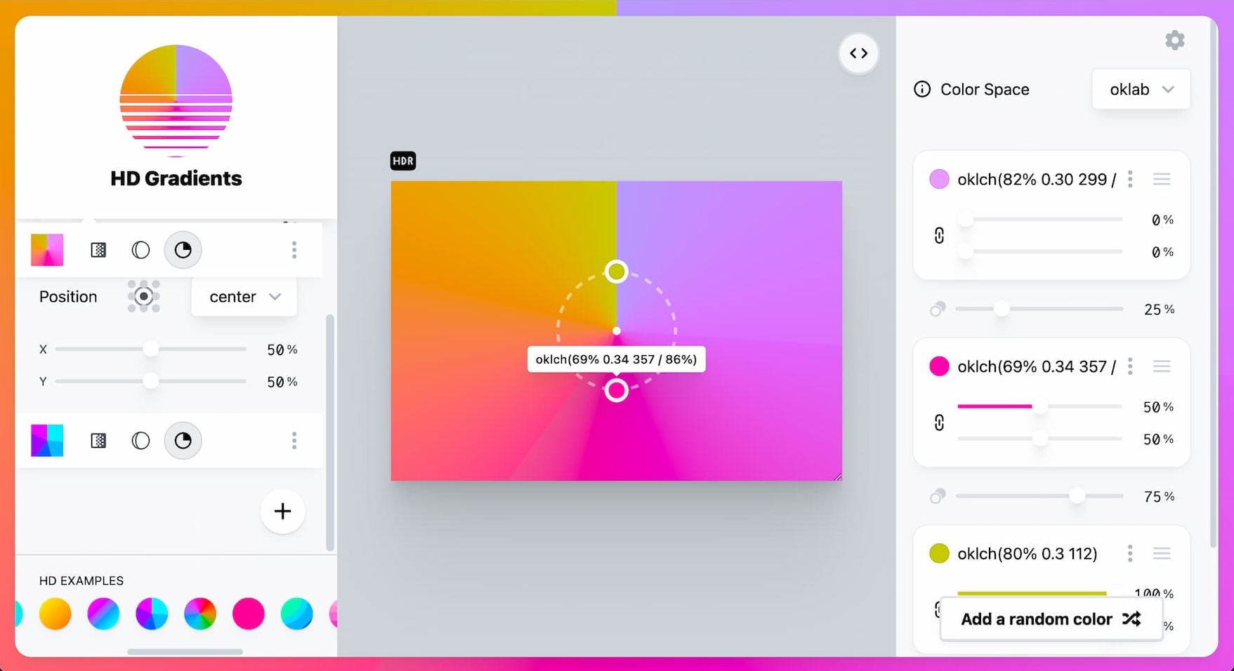Screen dimensions: 1234x671
Task: Toggle the link icon for the lavender color stop
Action: click(x=939, y=235)
